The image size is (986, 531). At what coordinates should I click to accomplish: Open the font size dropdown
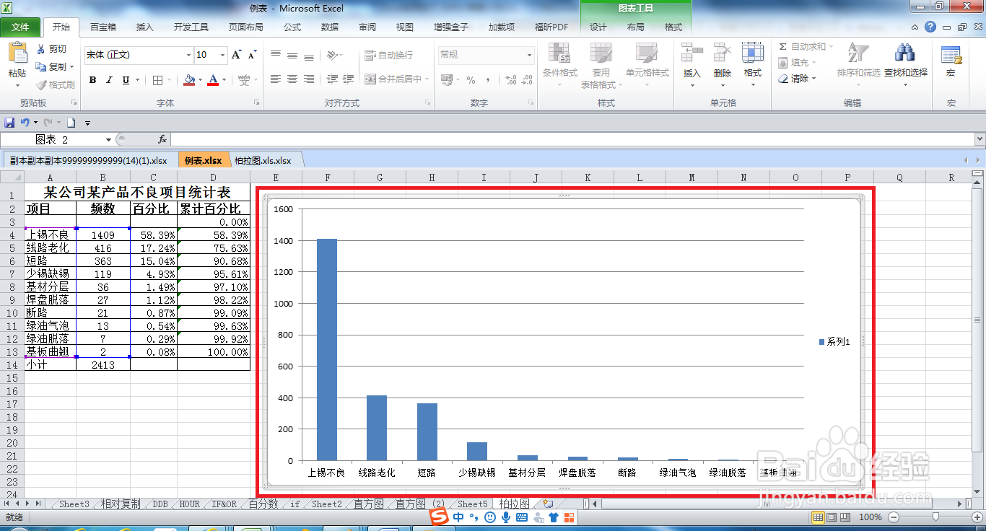pos(224,55)
